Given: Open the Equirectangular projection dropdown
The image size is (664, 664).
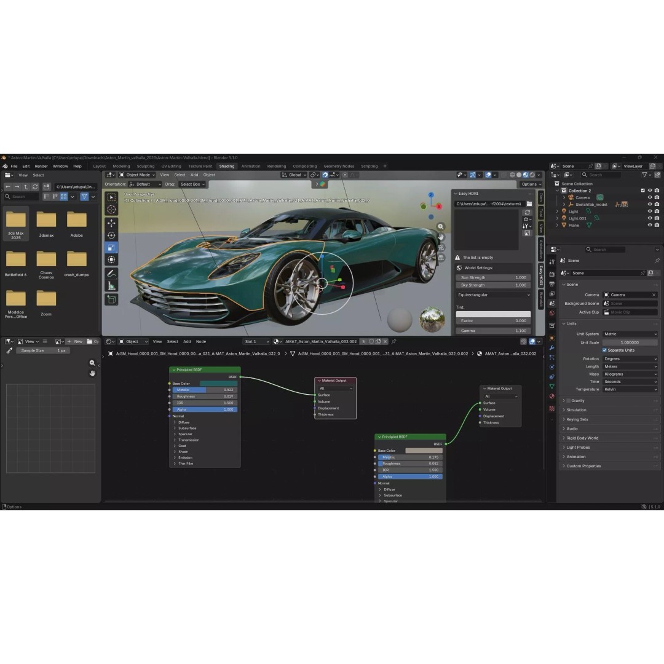Looking at the screenshot, I should (493, 295).
